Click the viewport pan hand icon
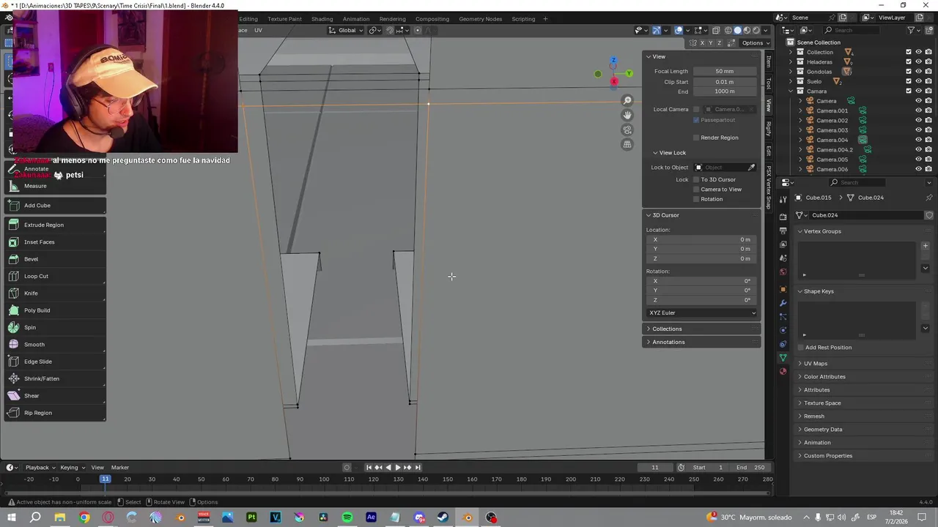 coord(627,115)
